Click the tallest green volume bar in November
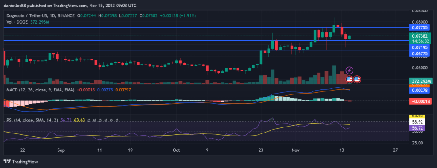 (334, 75)
